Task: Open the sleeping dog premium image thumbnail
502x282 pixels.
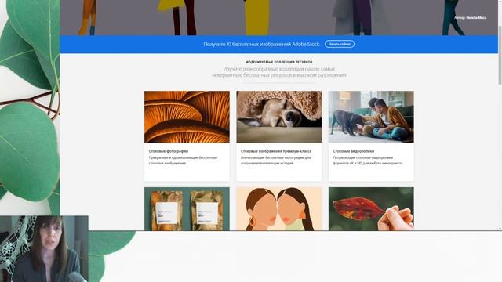Action: (x=279, y=117)
